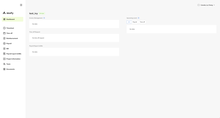Select the All tab in Upcoming event
The image size is (220, 118).
pos(129,22)
